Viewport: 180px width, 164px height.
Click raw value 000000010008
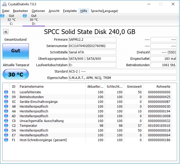click(x=159, y=116)
